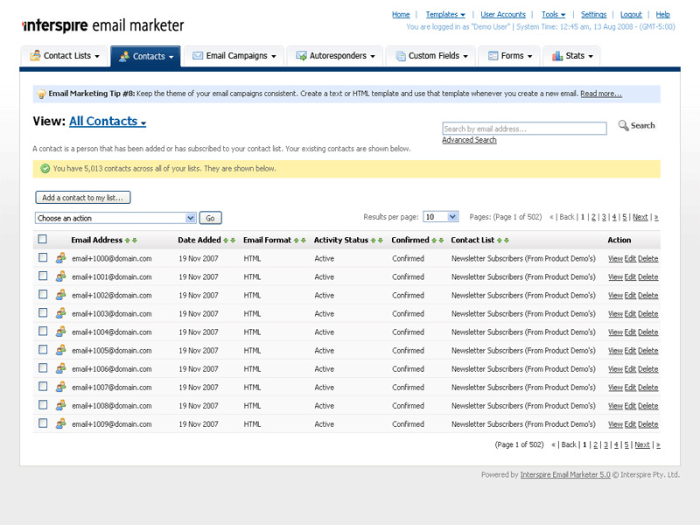
Task: Sort Email Address column ascending arrow
Action: tap(128, 241)
